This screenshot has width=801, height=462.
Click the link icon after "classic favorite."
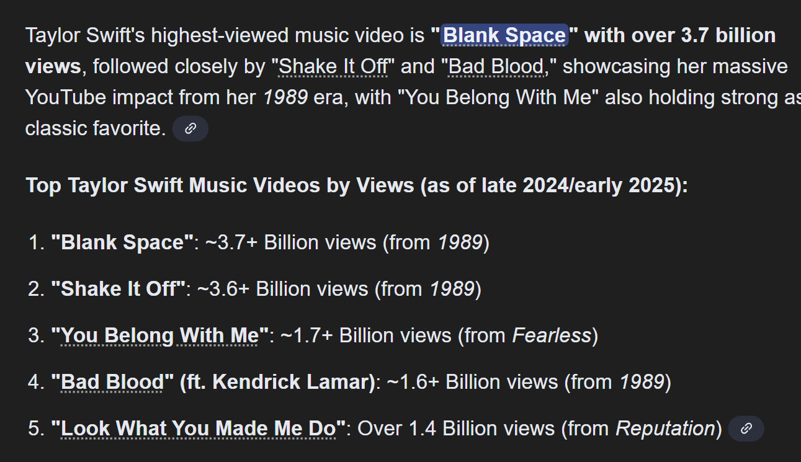pyautogui.click(x=190, y=128)
